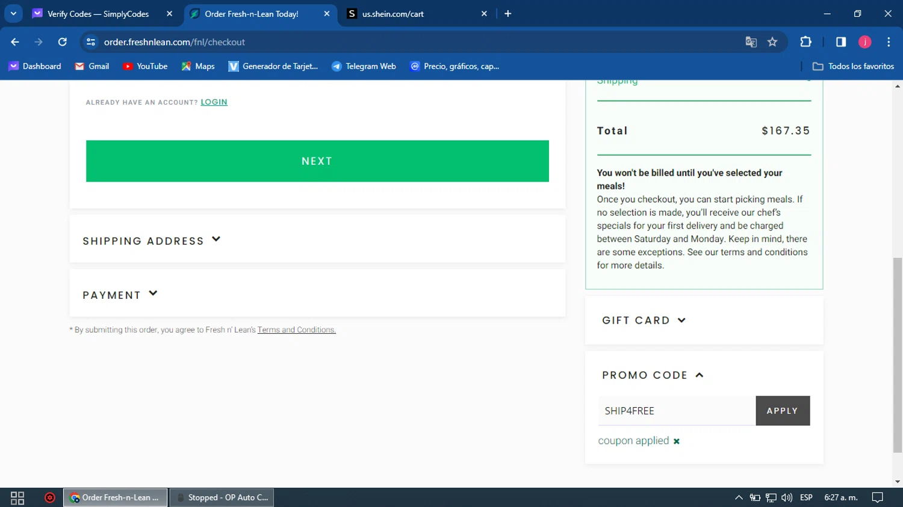This screenshot has height=507, width=903.
Task: Remove the applied coupon with x icon
Action: click(x=677, y=441)
